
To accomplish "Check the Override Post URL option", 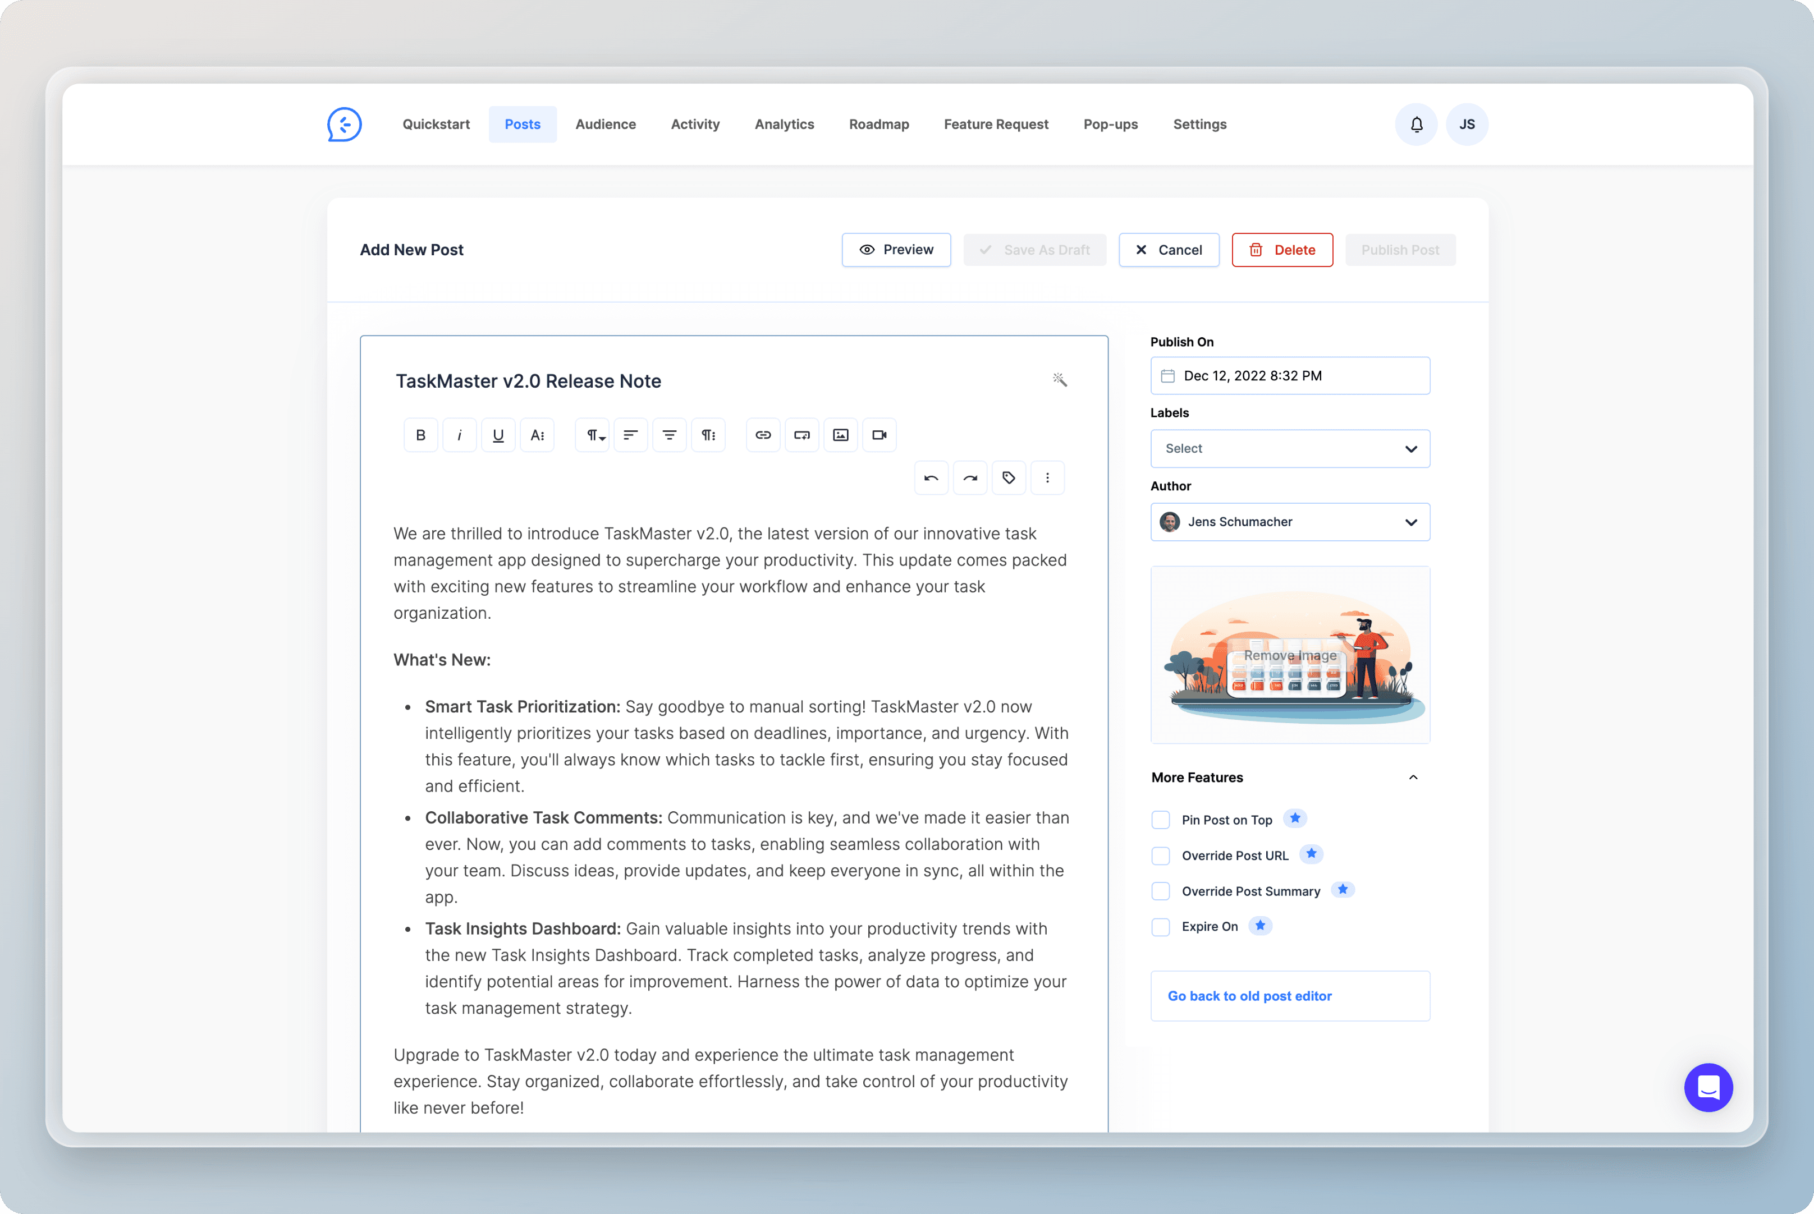I will [x=1160, y=856].
